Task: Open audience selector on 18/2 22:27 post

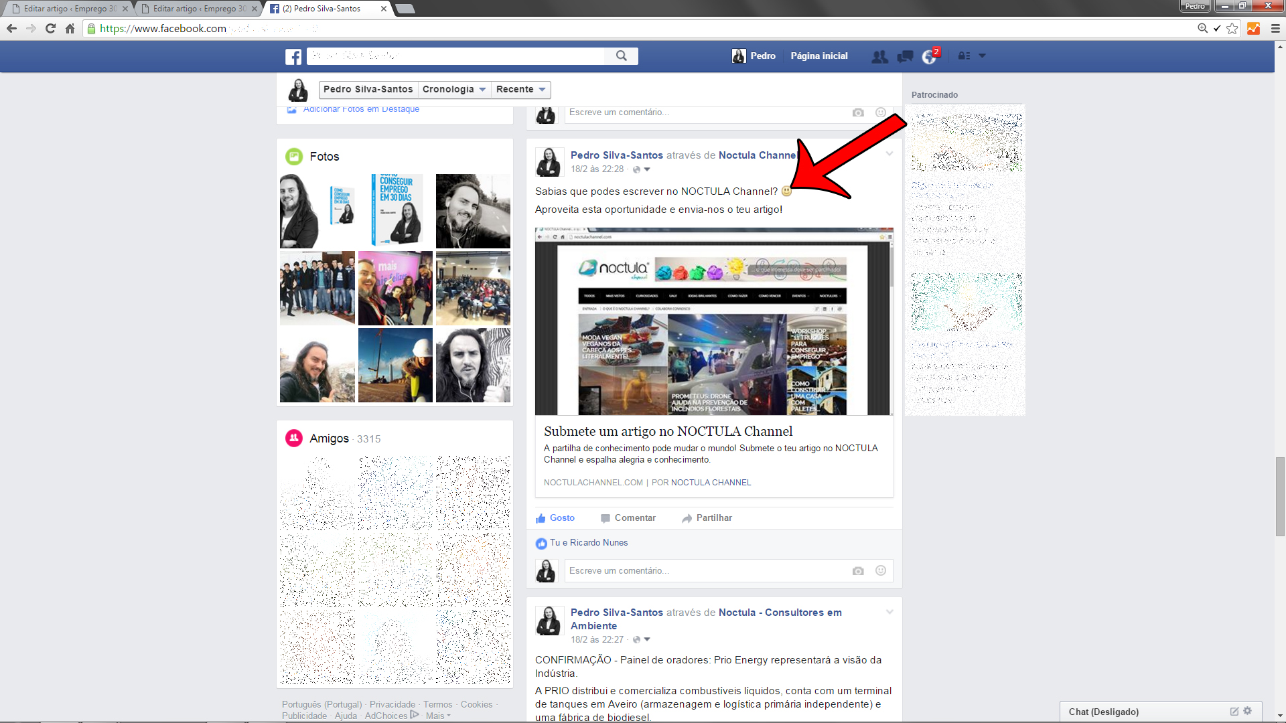Action: click(x=642, y=640)
